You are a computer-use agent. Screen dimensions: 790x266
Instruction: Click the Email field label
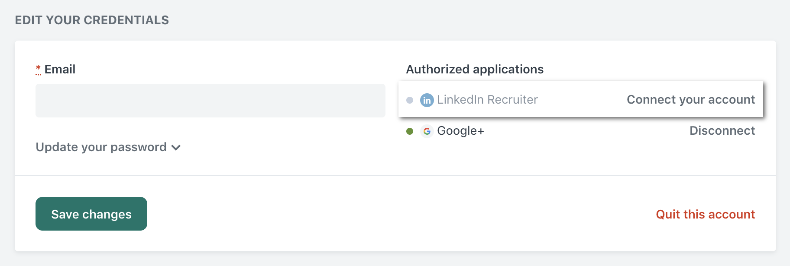point(60,69)
